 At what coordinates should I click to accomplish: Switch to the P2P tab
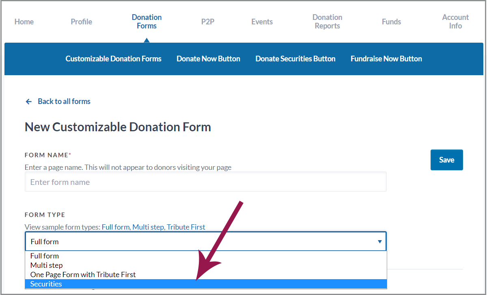tap(208, 22)
